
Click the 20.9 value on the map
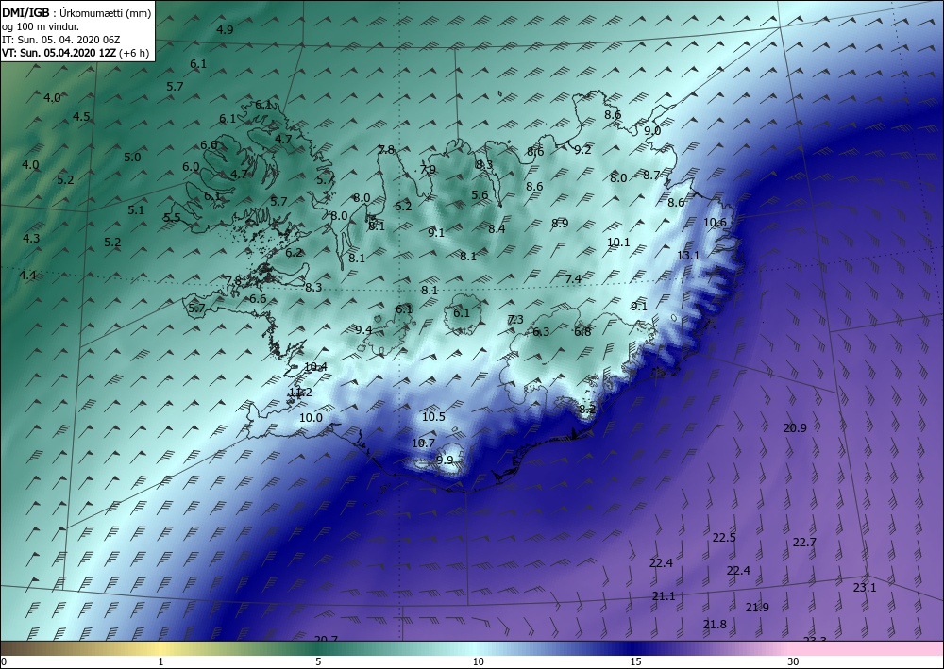point(795,427)
